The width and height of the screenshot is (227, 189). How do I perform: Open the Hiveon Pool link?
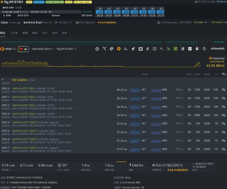(x=218, y=58)
